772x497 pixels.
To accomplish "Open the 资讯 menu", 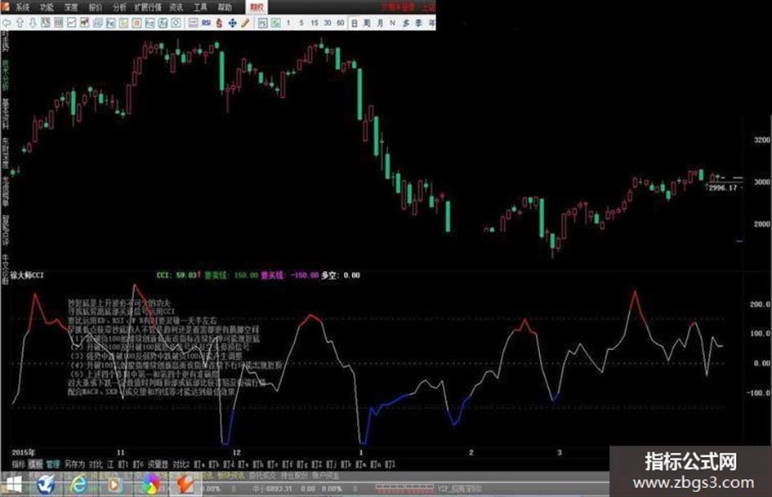I will (176, 7).
